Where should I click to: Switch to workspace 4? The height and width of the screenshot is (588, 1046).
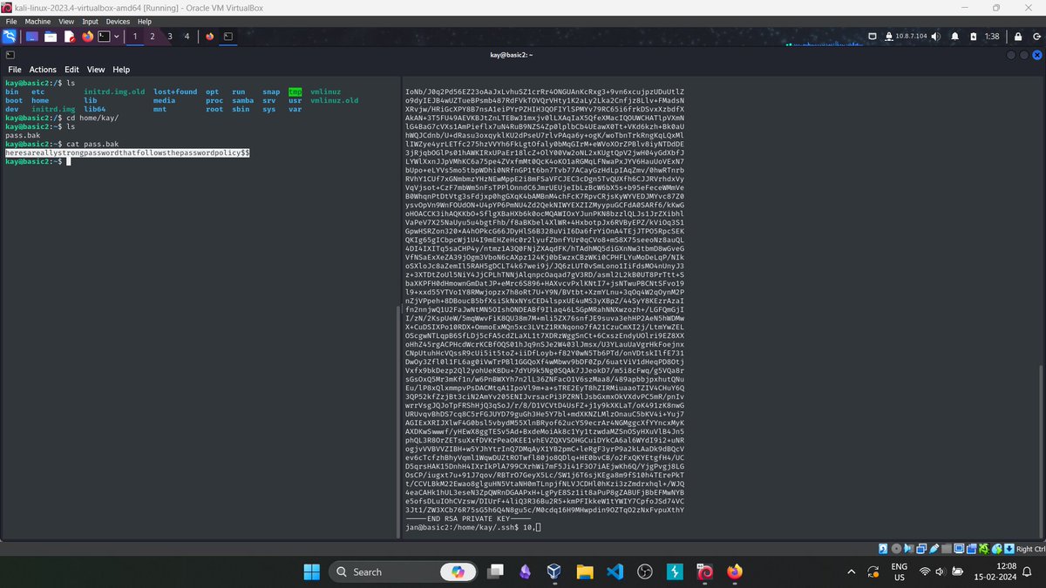pos(187,37)
